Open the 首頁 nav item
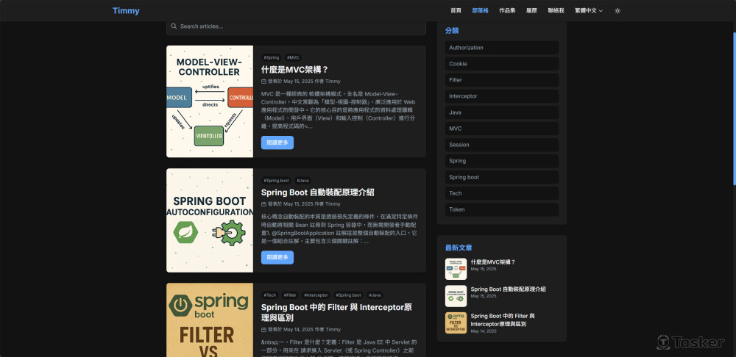The height and width of the screenshot is (357, 736). coord(456,11)
